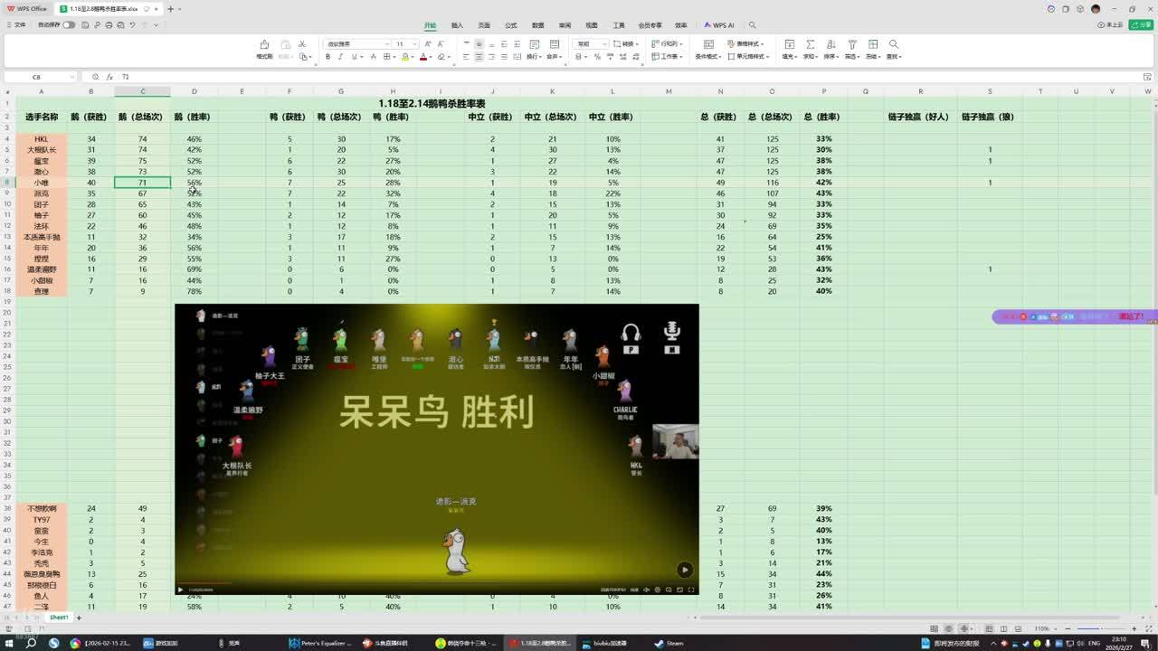Click the Filter funnel icon
The width and height of the screenshot is (1158, 651).
coord(851,44)
